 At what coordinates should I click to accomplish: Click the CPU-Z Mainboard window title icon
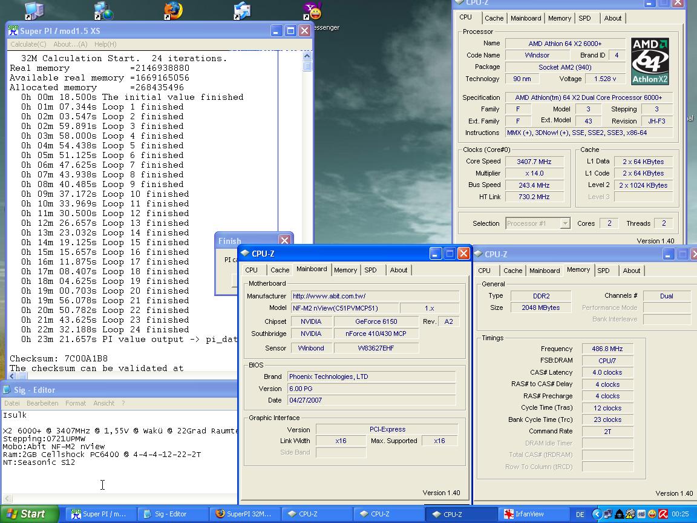[245, 253]
